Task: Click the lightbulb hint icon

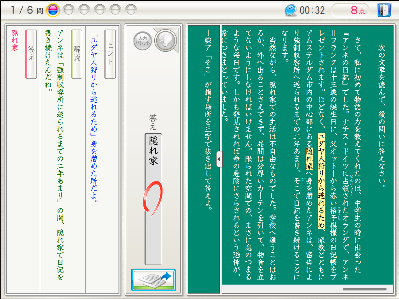Action: click(164, 40)
